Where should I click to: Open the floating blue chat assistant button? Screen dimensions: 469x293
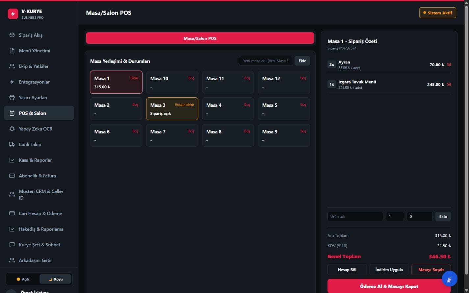click(449, 279)
